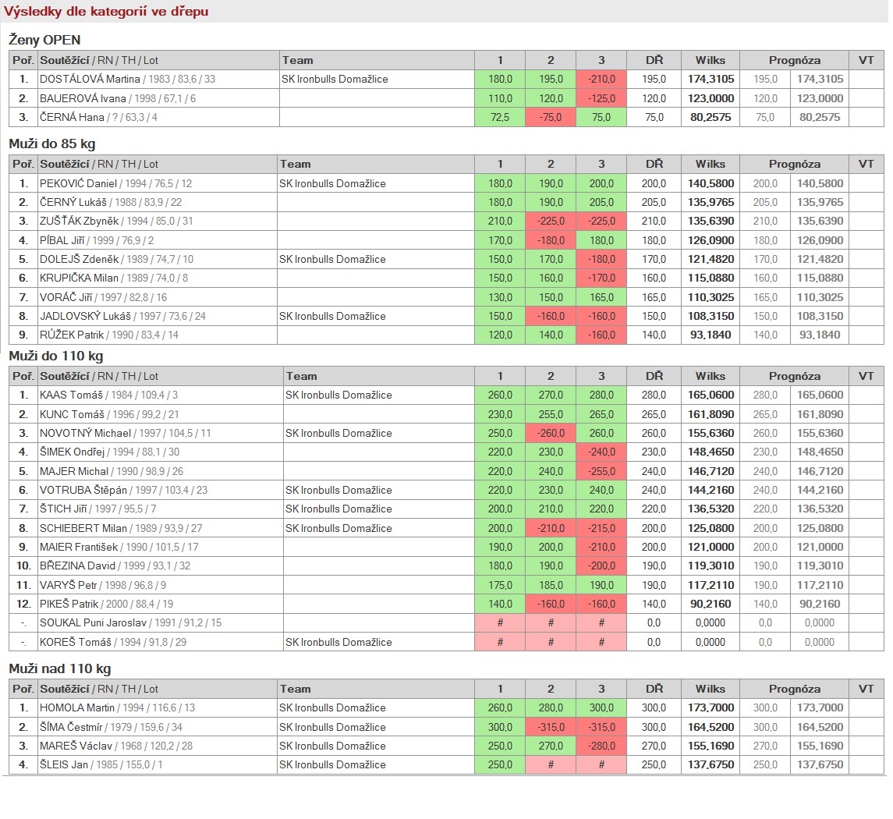Click ZUŠŤÁK Zbyněk's Wilks score 135,6390
This screenshot has width=893, height=819.
click(711, 221)
